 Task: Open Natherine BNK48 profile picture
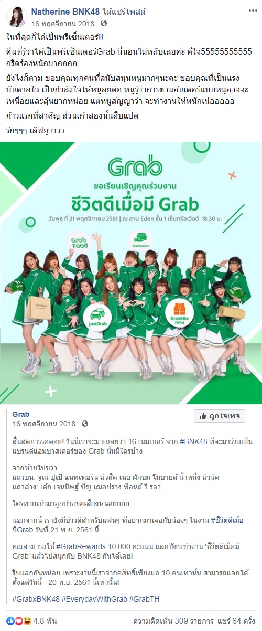17,17
